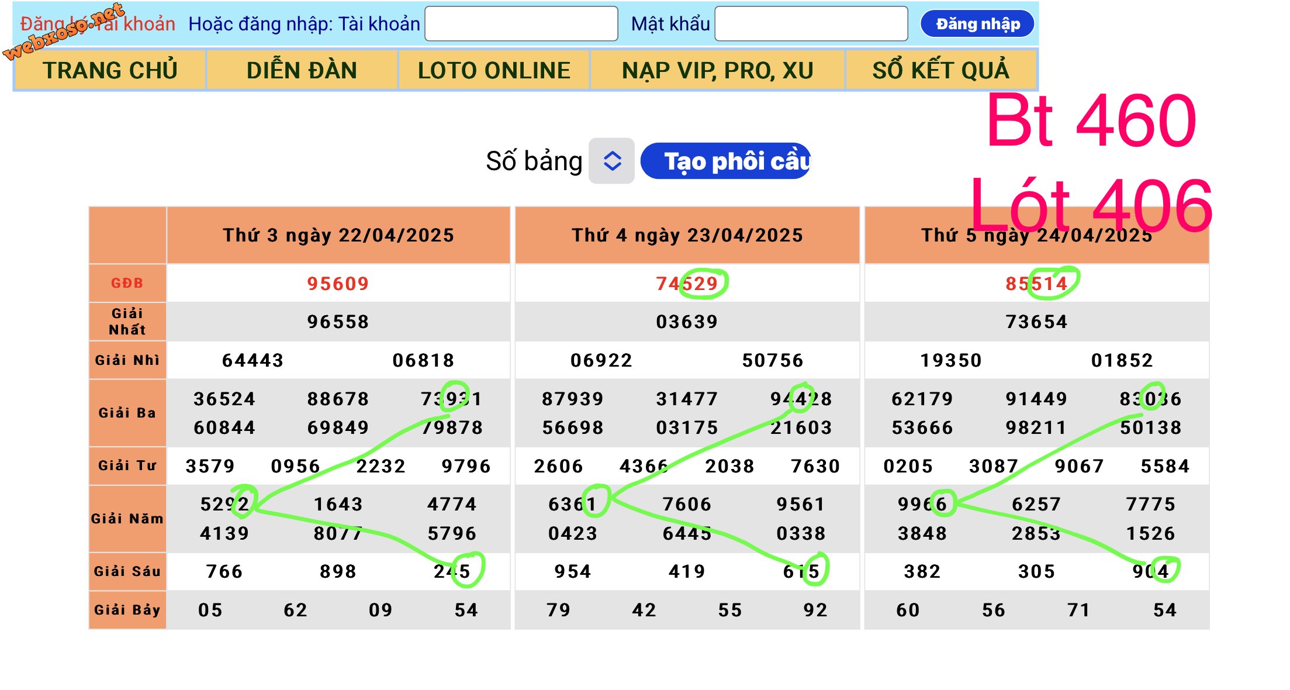Open the DIỄN ĐÀN menu item

point(302,70)
